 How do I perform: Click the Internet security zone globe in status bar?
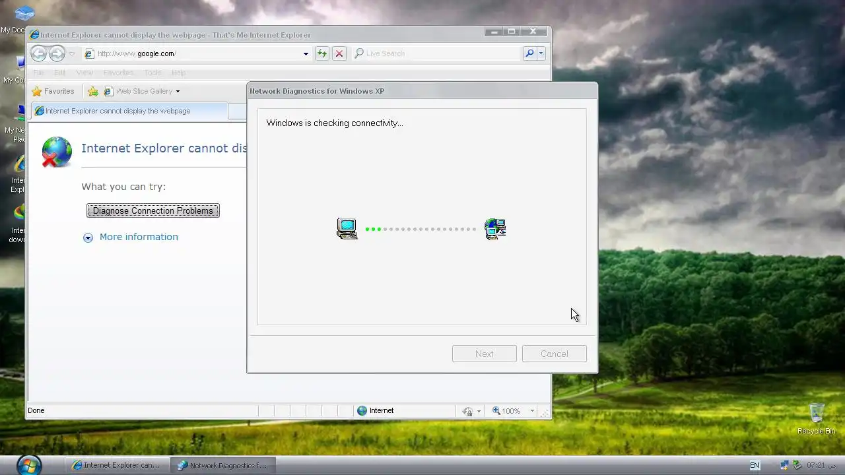coord(362,410)
